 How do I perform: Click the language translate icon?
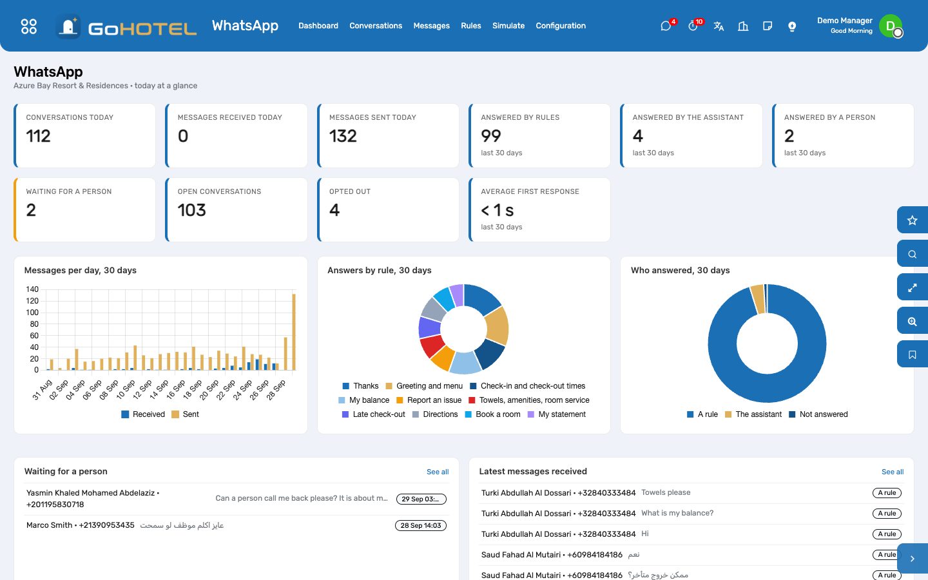click(719, 26)
